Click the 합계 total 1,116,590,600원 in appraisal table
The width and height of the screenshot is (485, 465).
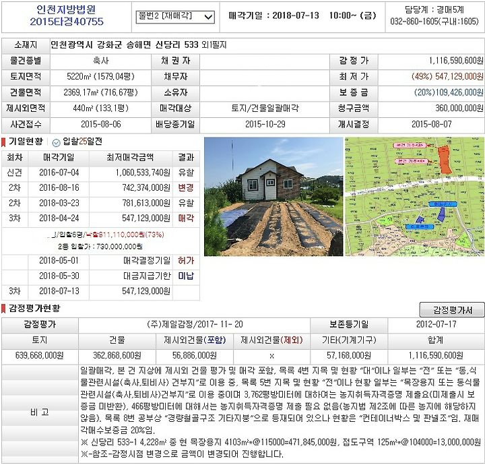pyautogui.click(x=436, y=355)
